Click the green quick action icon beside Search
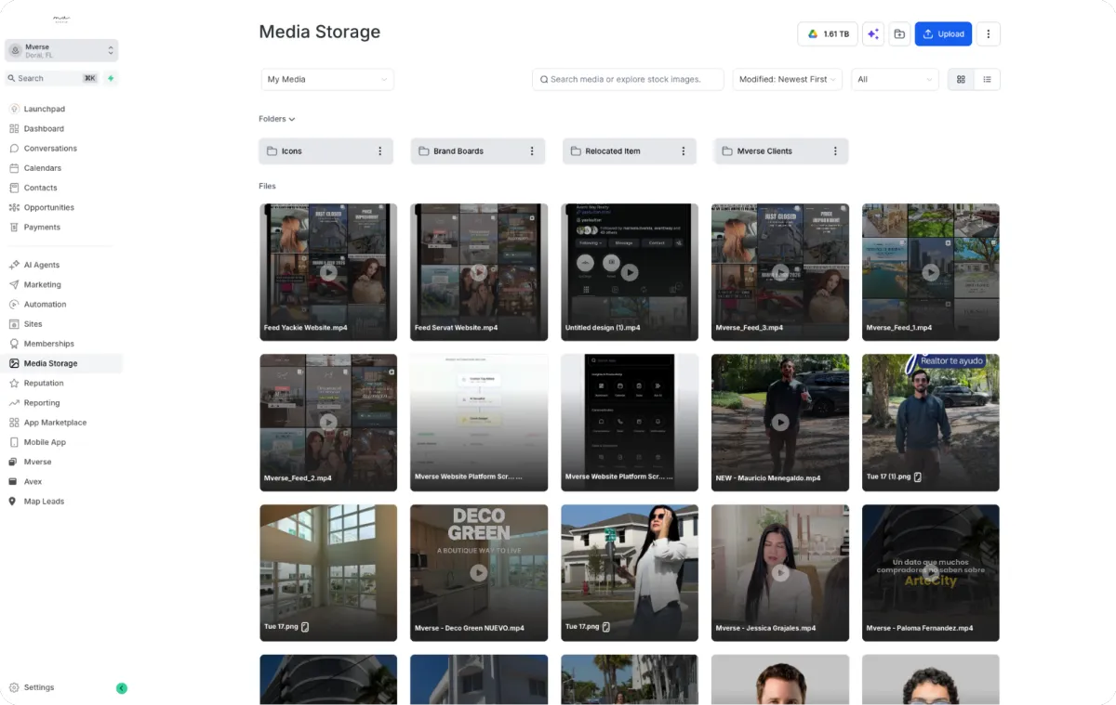Image resolution: width=1116 pixels, height=705 pixels. pos(111,79)
